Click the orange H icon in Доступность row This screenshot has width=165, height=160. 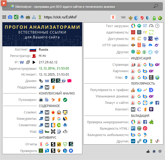point(133,39)
